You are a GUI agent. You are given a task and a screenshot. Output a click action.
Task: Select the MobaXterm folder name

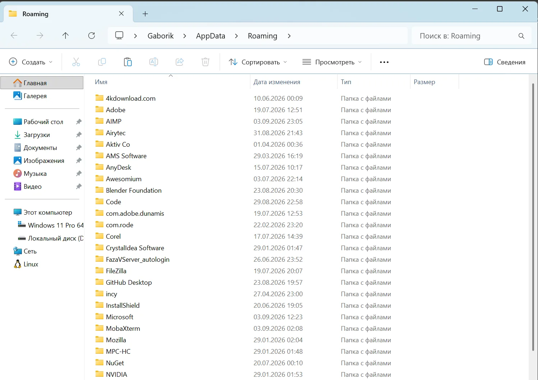[x=123, y=329]
